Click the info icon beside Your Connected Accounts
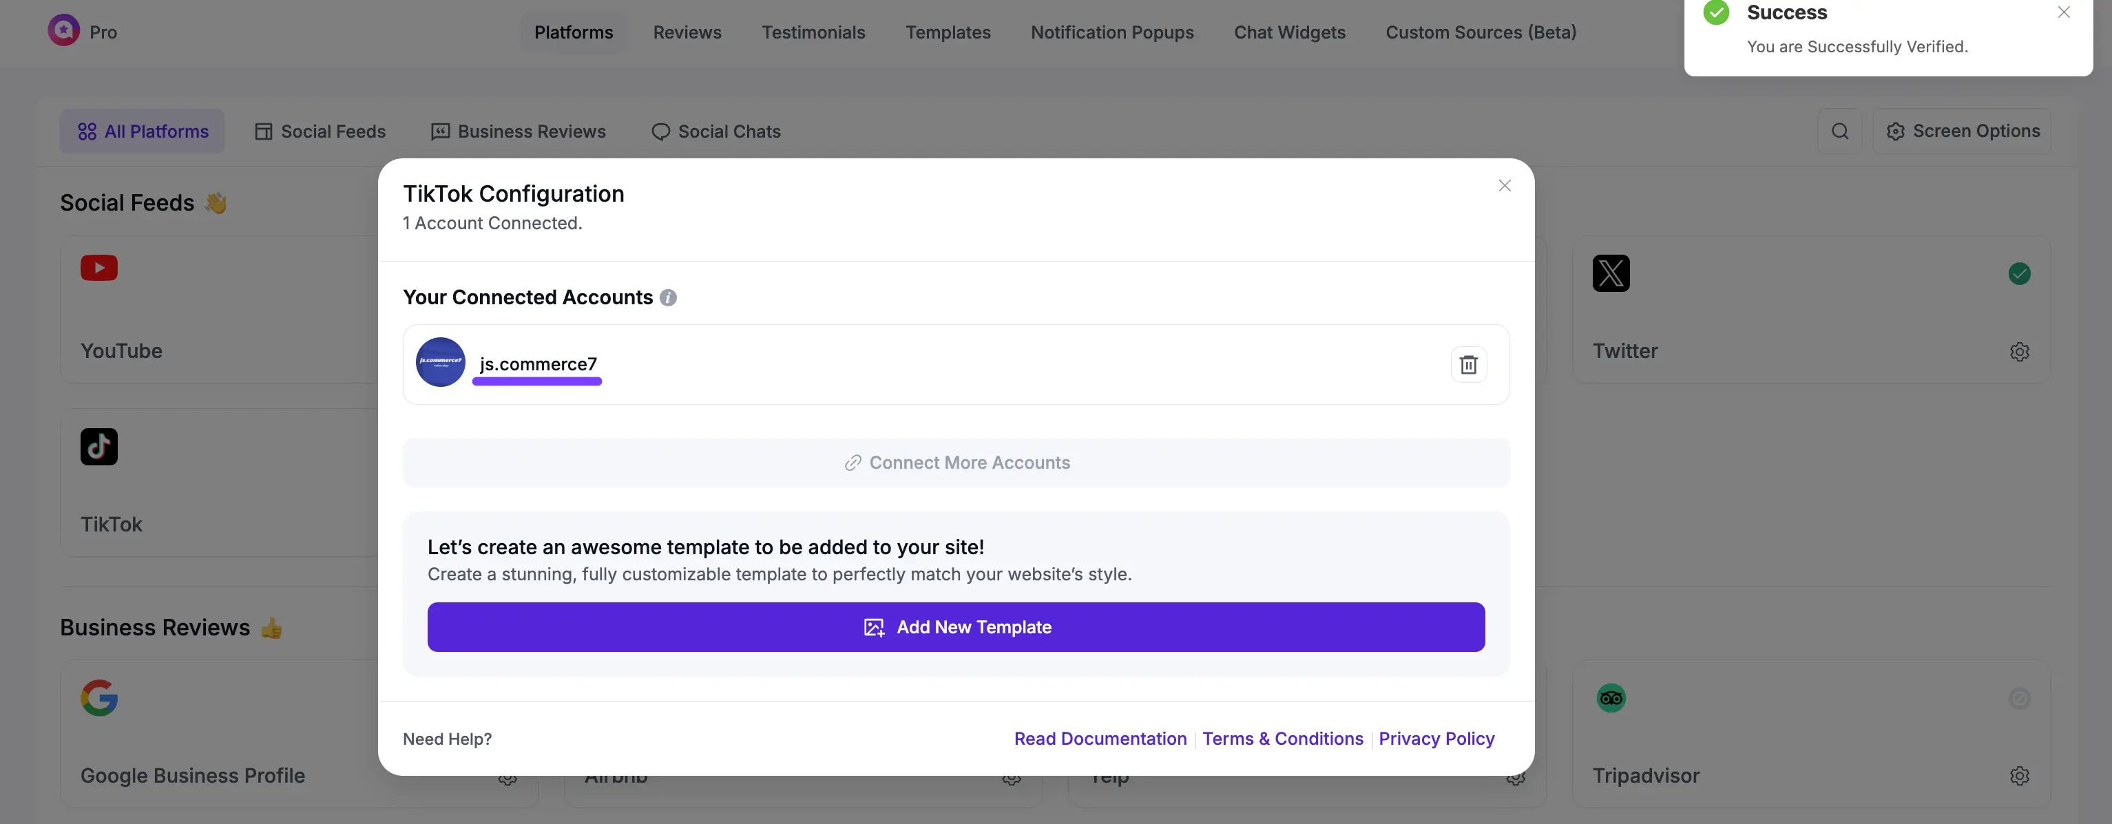This screenshot has width=2112, height=824. [x=668, y=297]
